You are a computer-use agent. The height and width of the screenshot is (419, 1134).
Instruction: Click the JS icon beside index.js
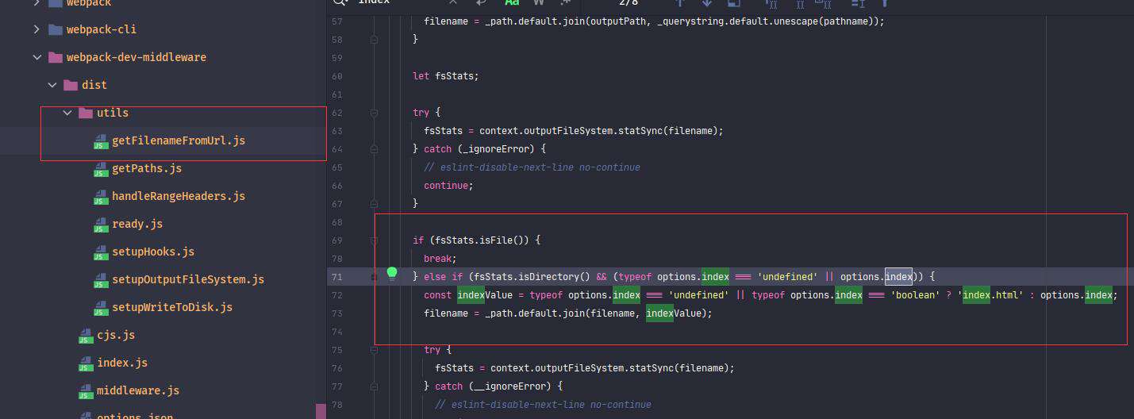[x=86, y=363]
